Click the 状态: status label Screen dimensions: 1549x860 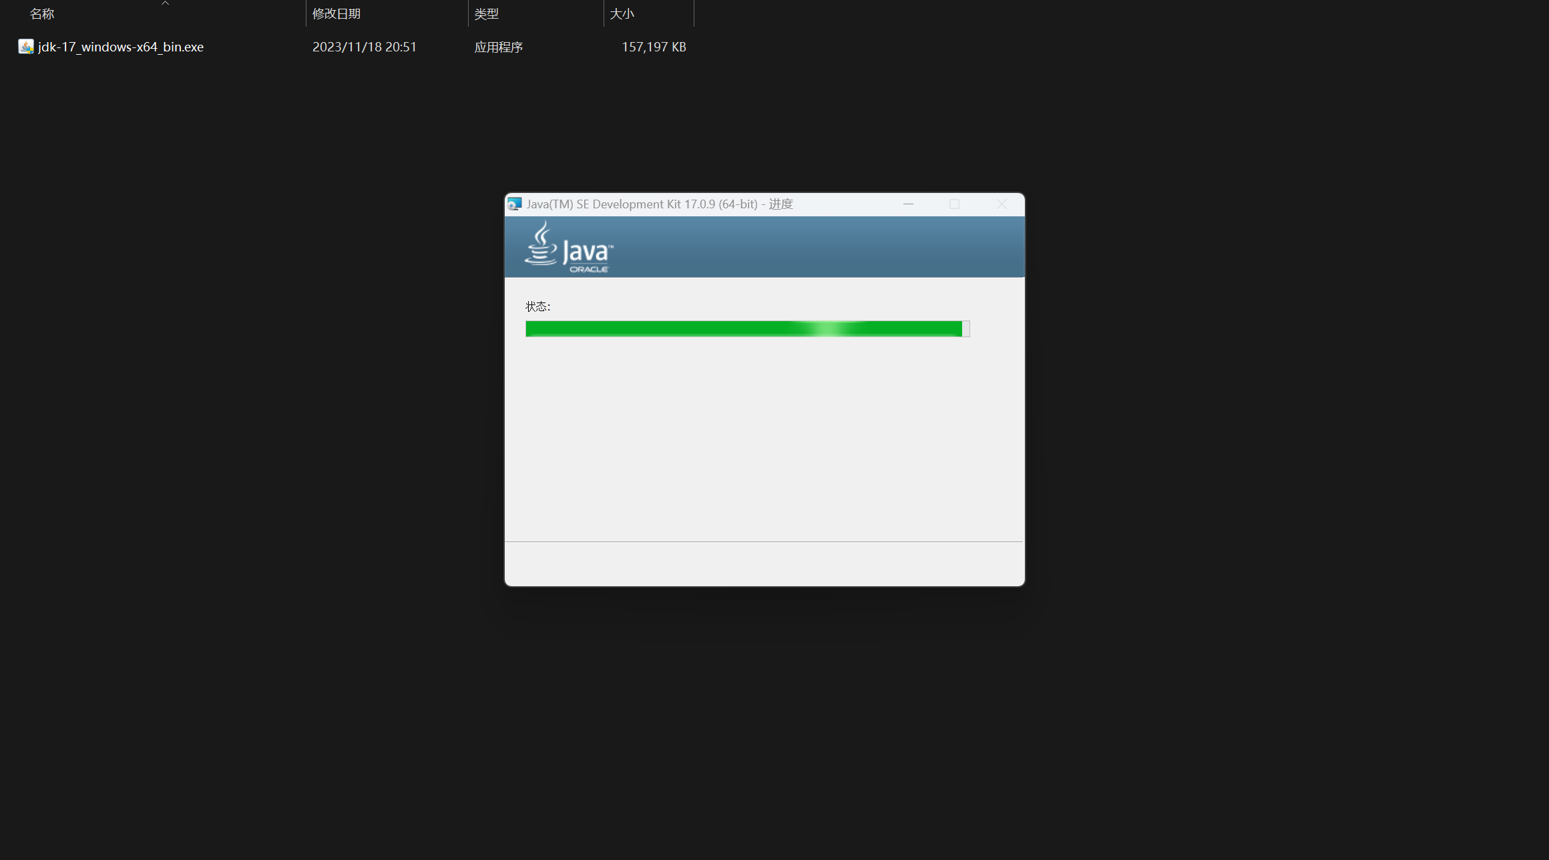[x=537, y=306]
